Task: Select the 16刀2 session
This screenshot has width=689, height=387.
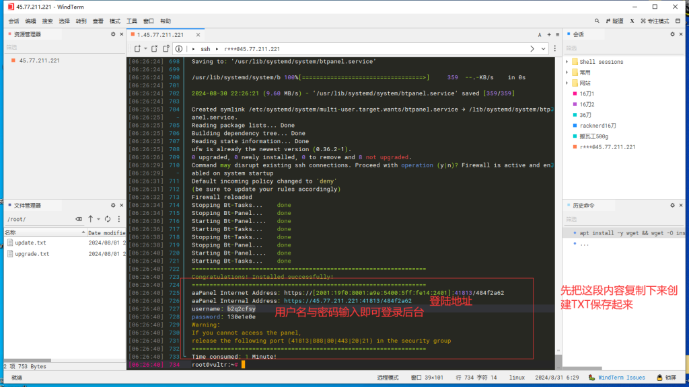Action: click(586, 104)
